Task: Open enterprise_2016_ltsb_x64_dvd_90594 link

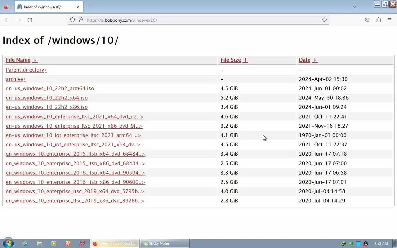Action: point(75,173)
